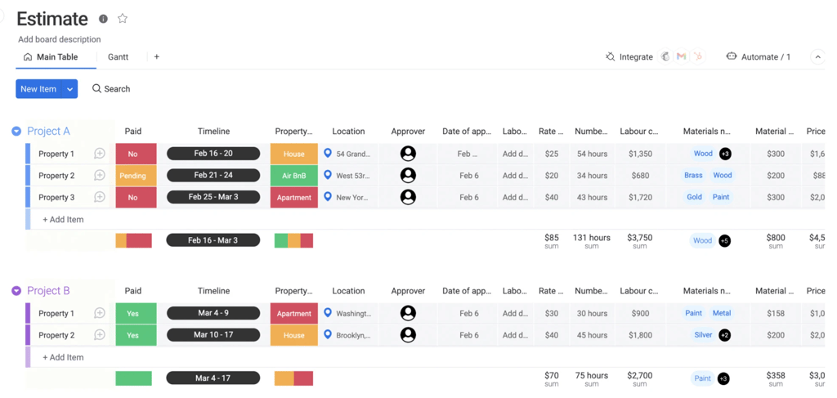Add a new board view with plus
The image size is (837, 398).
(x=157, y=57)
